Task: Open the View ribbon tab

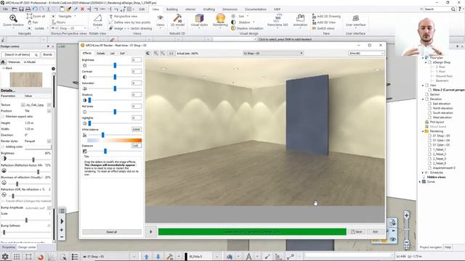Action: 155,9
